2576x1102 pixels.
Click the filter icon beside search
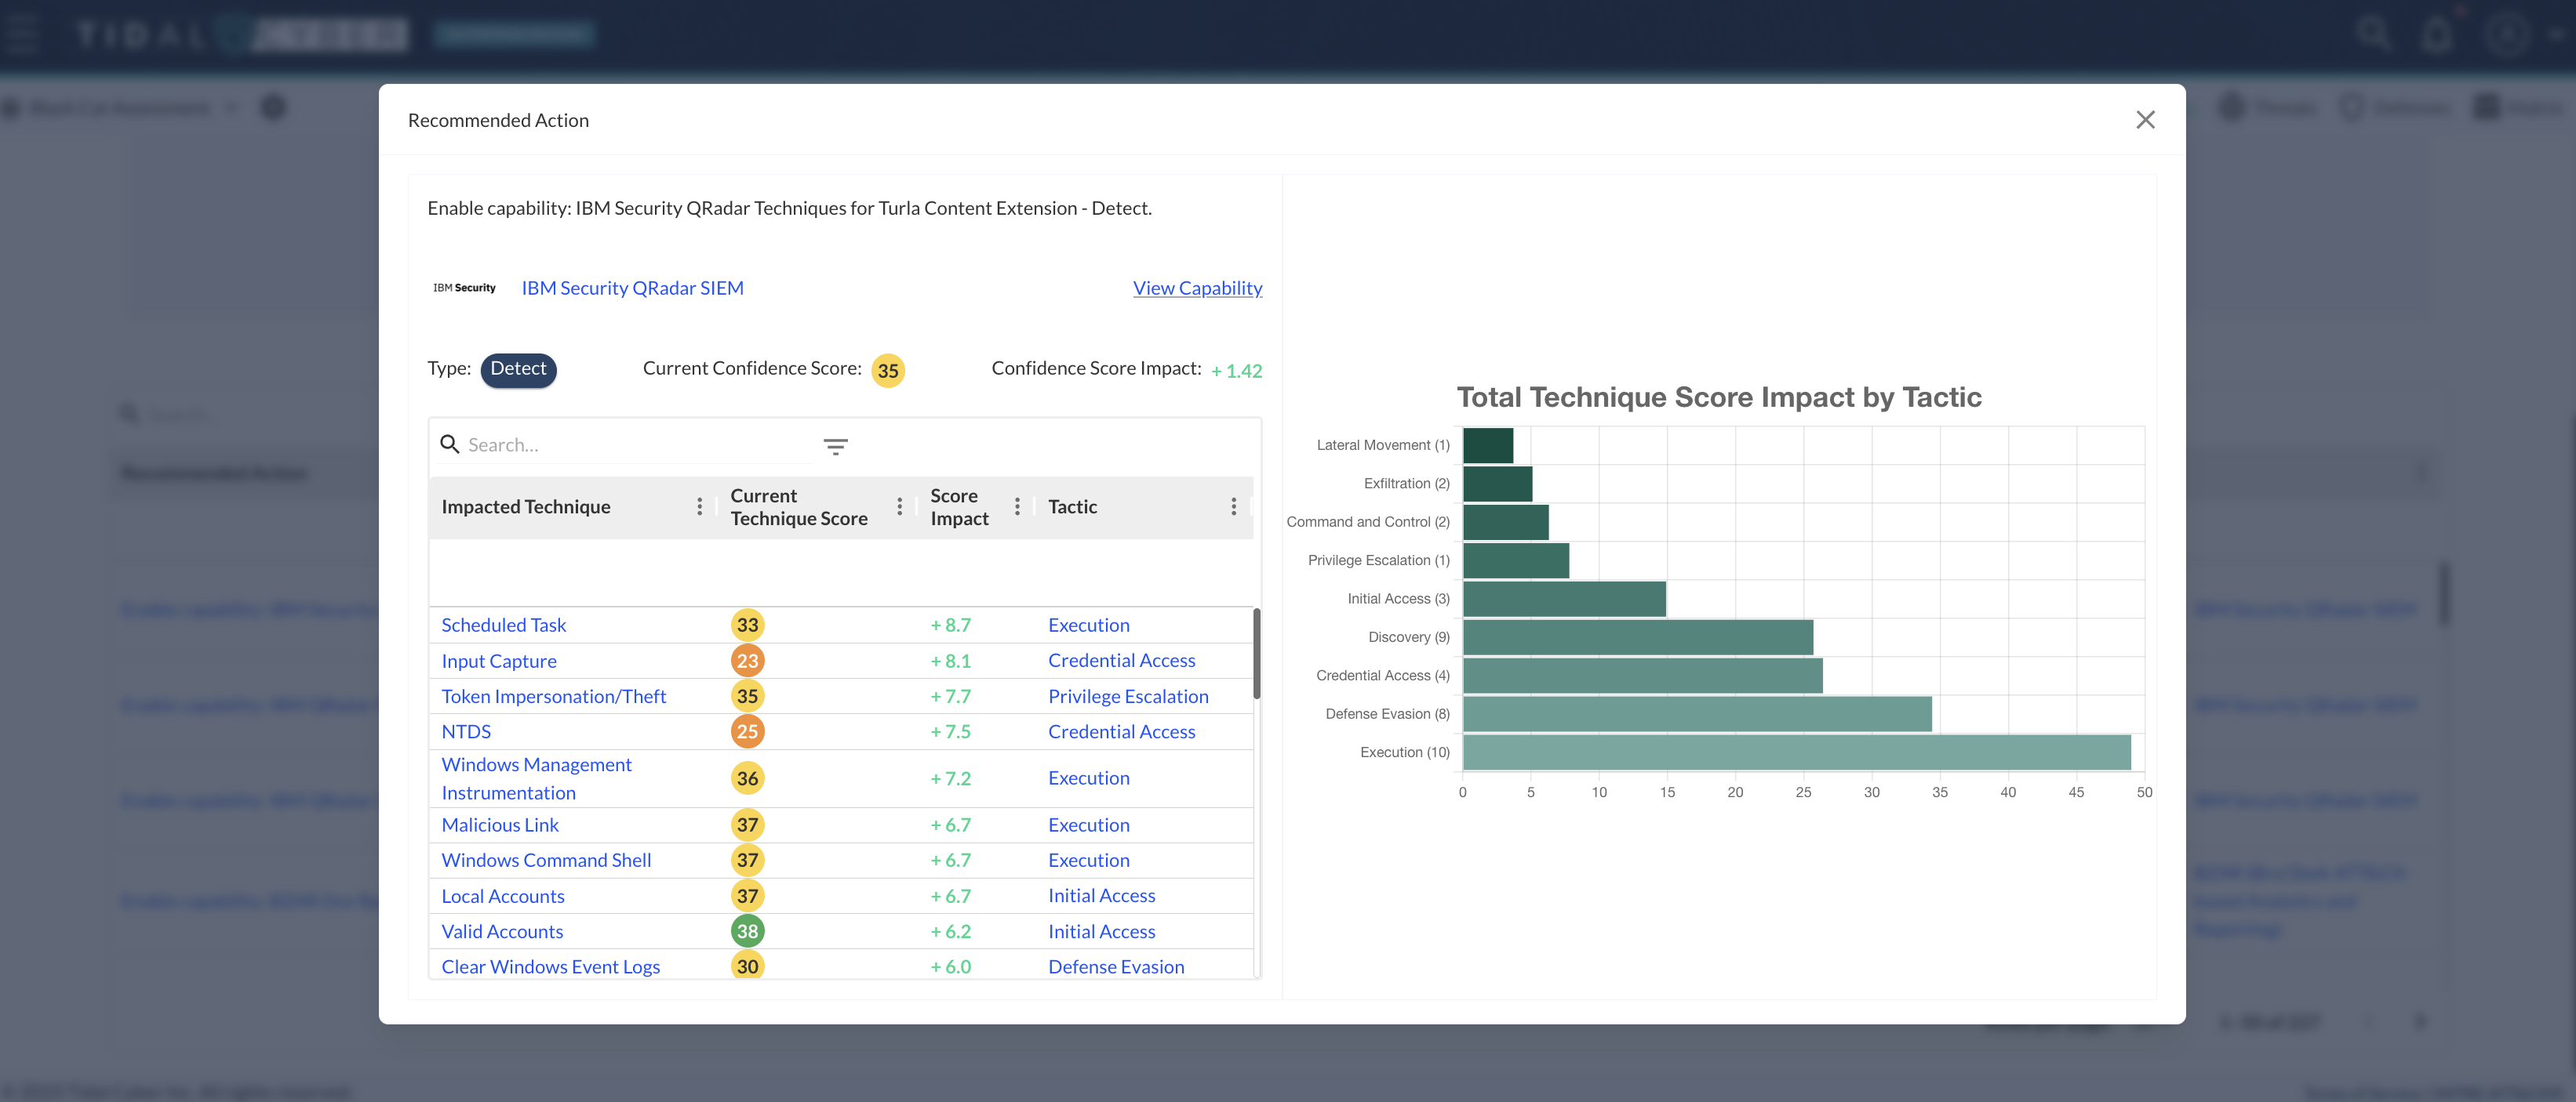(835, 446)
